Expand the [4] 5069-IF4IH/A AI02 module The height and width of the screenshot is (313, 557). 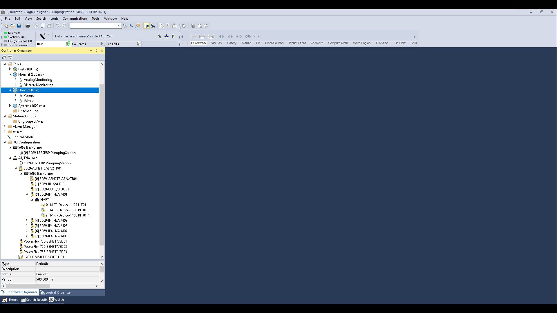(27, 221)
